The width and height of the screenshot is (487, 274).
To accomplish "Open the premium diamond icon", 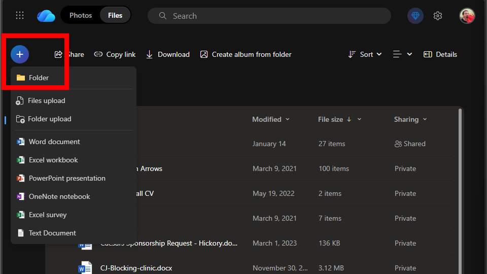I will pyautogui.click(x=415, y=16).
